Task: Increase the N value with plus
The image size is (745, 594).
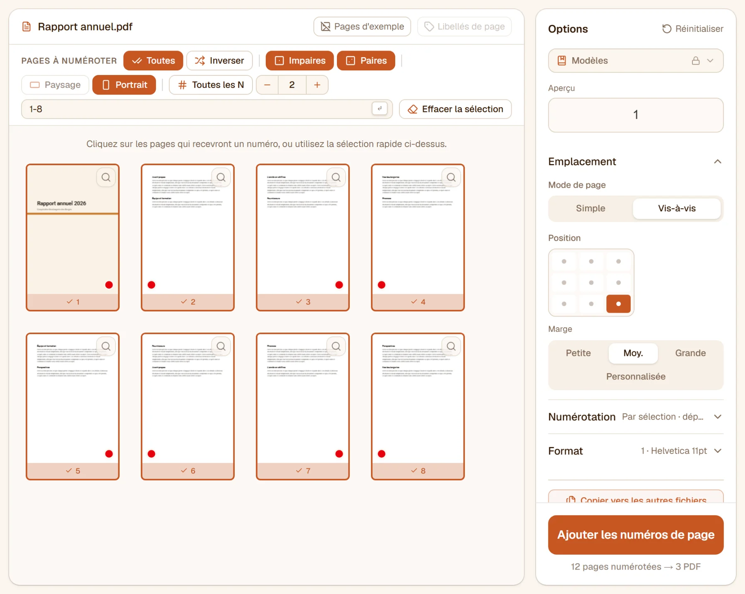Action: click(x=317, y=85)
